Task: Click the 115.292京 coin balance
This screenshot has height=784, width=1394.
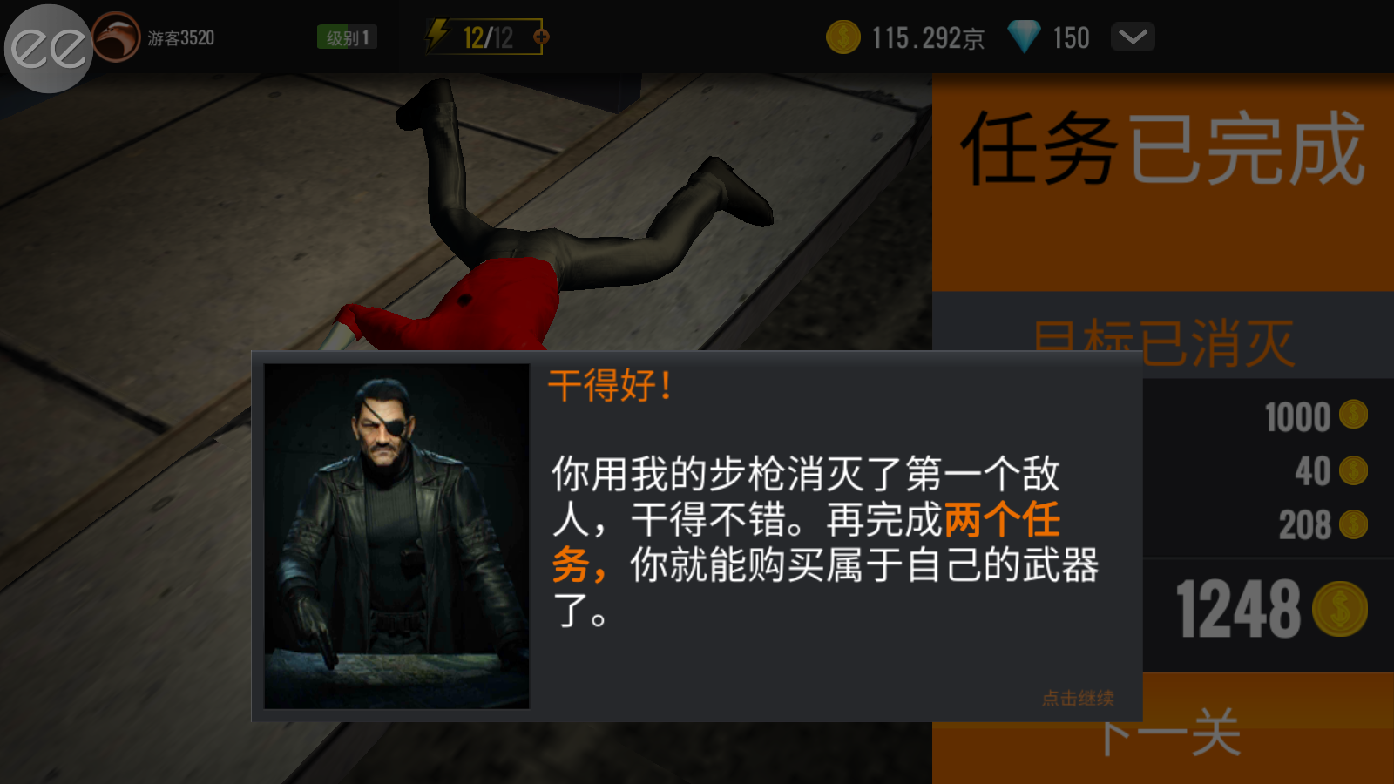Action: pos(928,37)
